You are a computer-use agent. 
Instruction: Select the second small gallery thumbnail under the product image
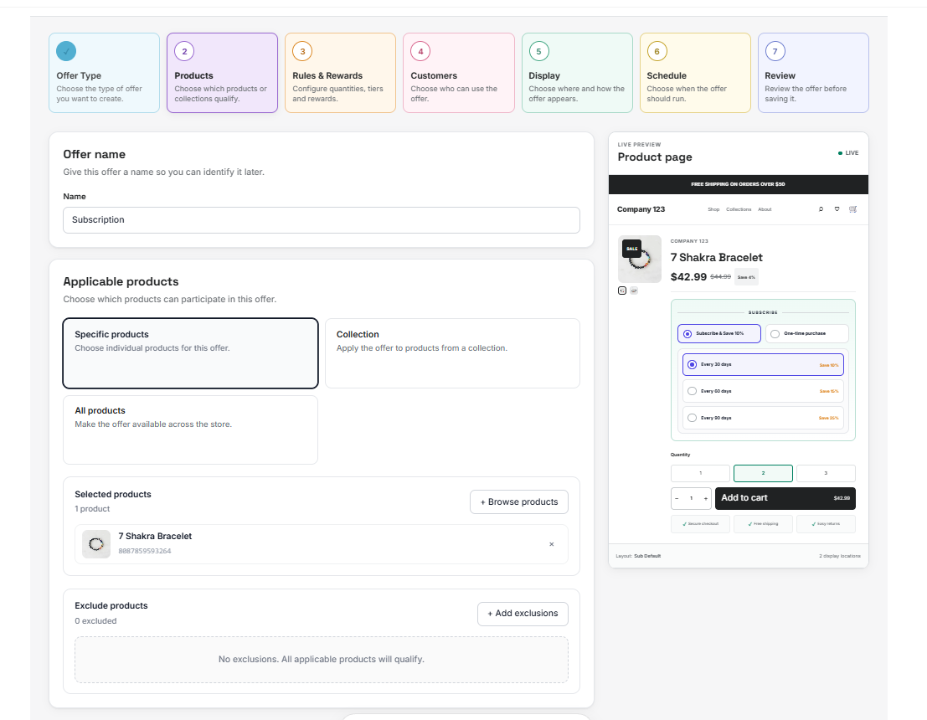pos(634,291)
